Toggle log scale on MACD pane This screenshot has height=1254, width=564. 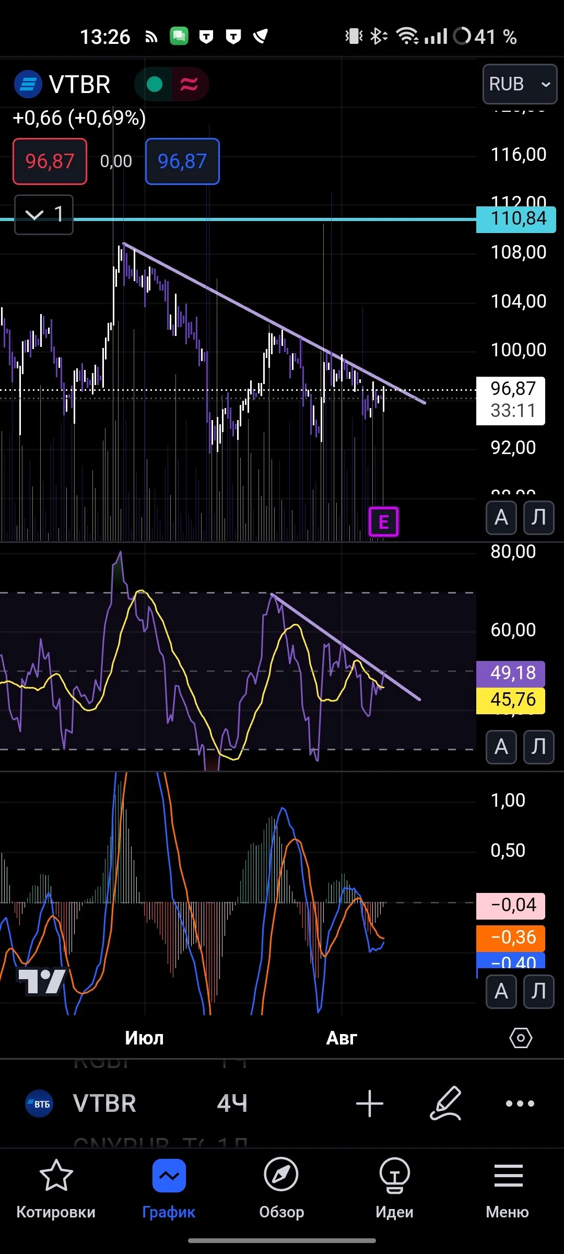pos(538,991)
